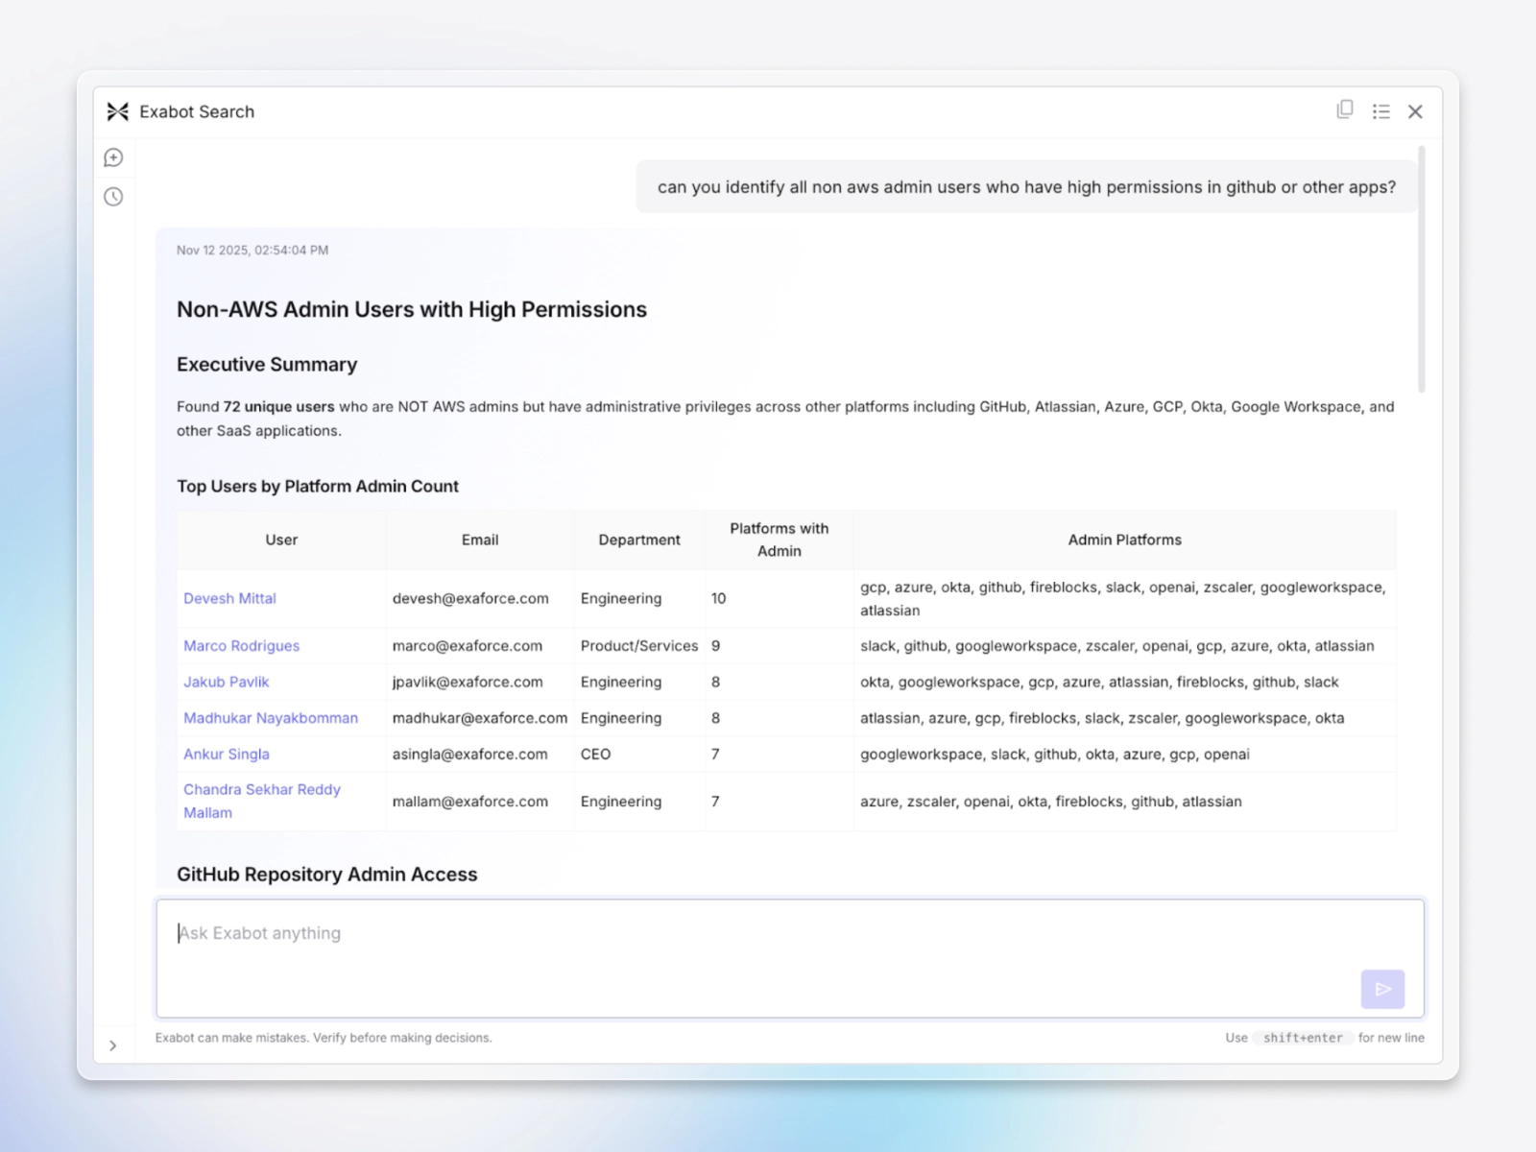The image size is (1536, 1152).
Task: Click email marco@exaforce.com
Action: (x=468, y=646)
